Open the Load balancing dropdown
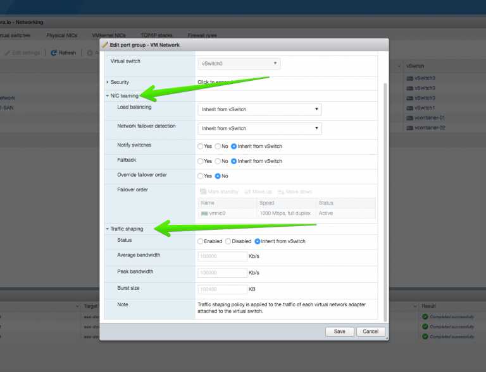The image size is (486, 372). (259, 109)
